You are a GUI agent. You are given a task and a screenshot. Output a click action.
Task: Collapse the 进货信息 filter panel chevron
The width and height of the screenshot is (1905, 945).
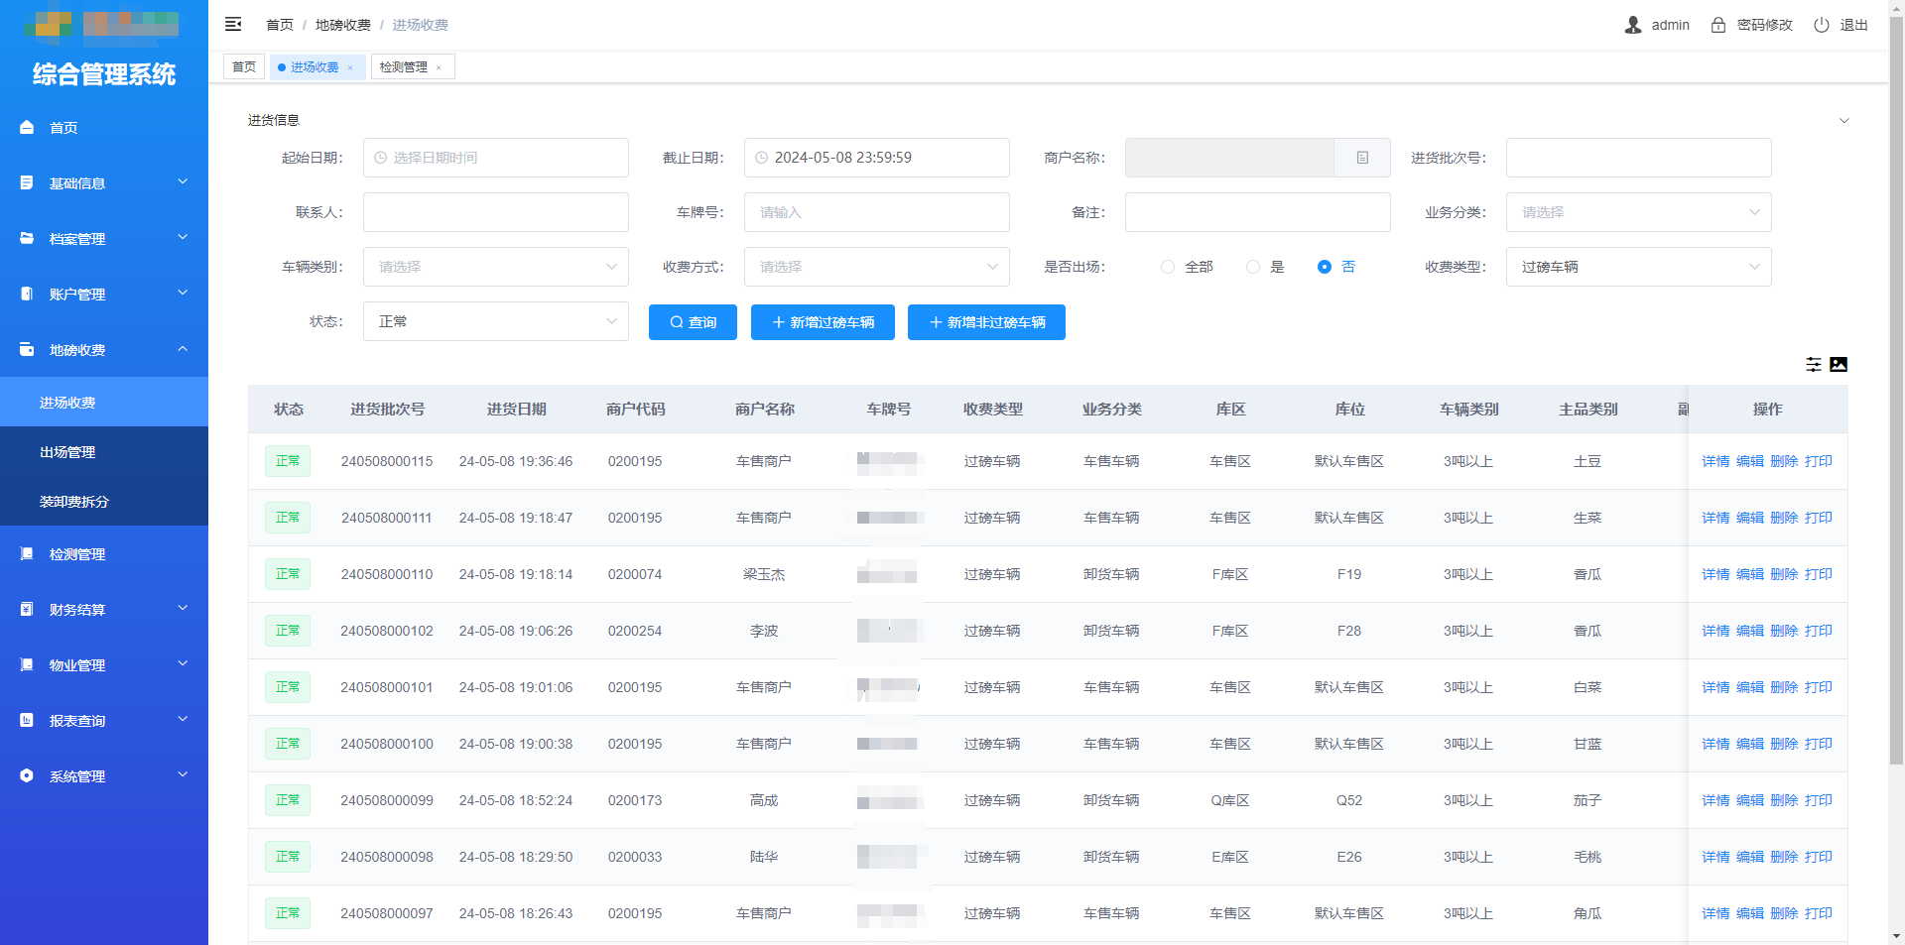coord(1844,121)
